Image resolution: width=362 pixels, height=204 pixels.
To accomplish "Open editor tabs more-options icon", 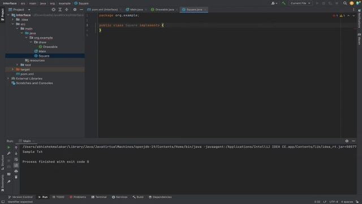I will click(354, 10).
